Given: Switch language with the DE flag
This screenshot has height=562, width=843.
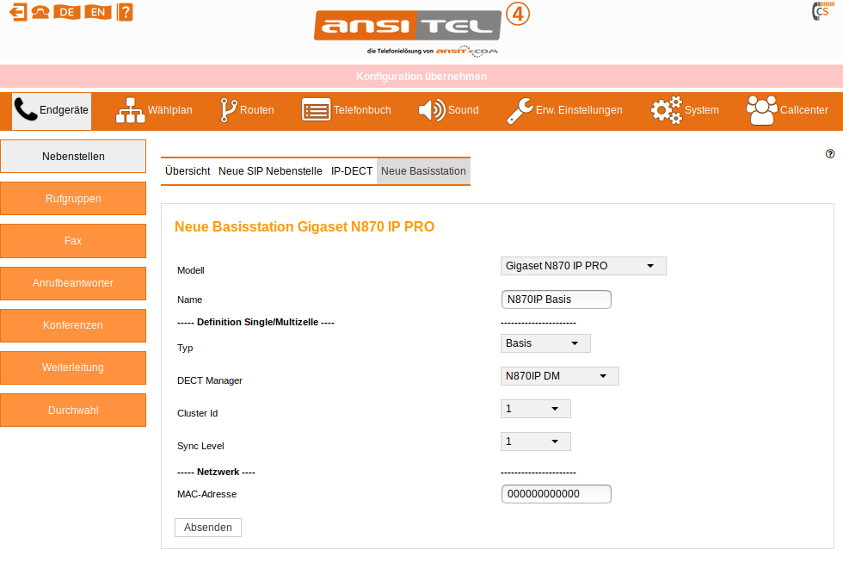Looking at the screenshot, I should (66, 12).
